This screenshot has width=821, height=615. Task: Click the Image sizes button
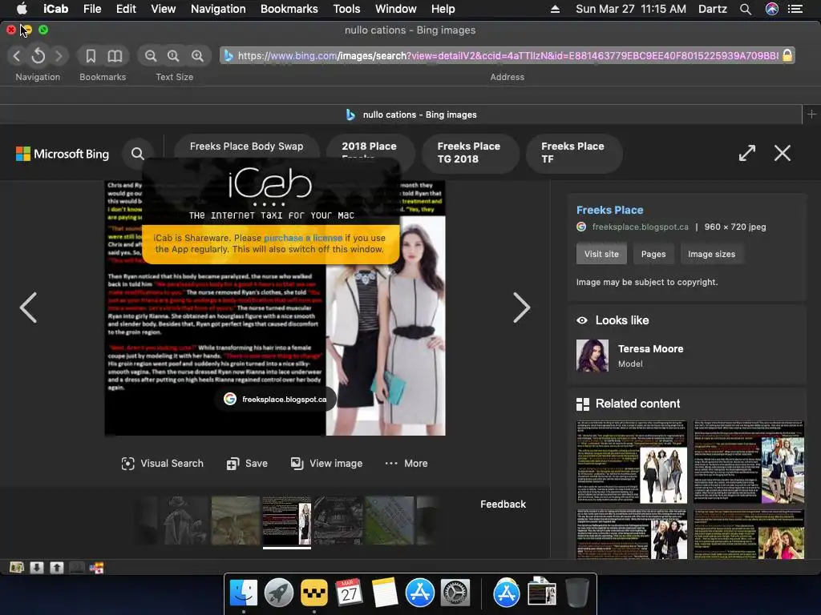click(x=712, y=254)
